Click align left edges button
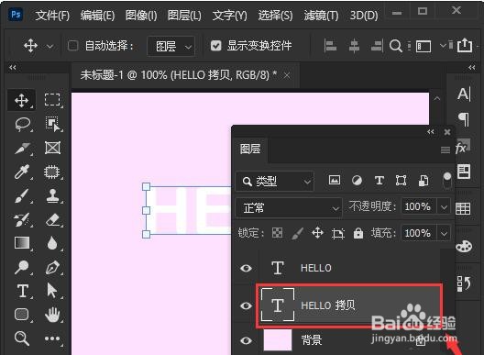The height and width of the screenshot is (355, 484). coord(330,46)
